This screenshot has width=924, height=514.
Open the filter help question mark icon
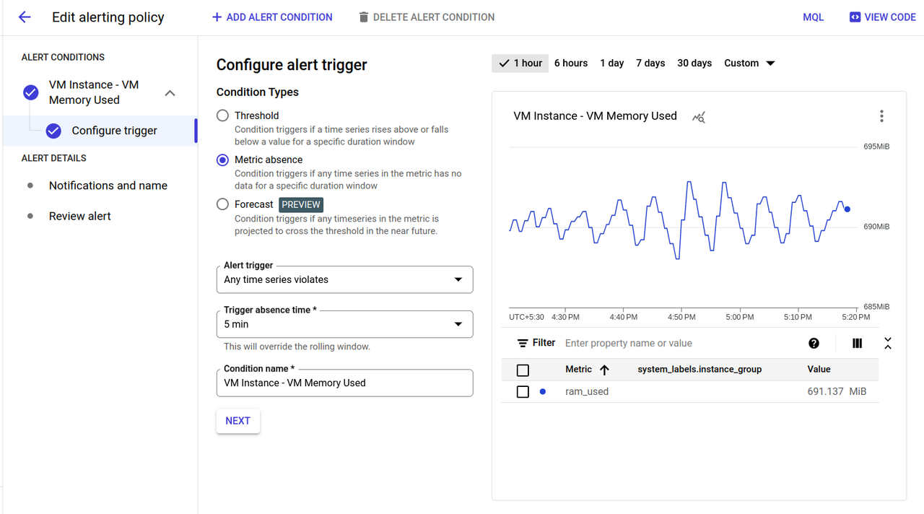814,344
